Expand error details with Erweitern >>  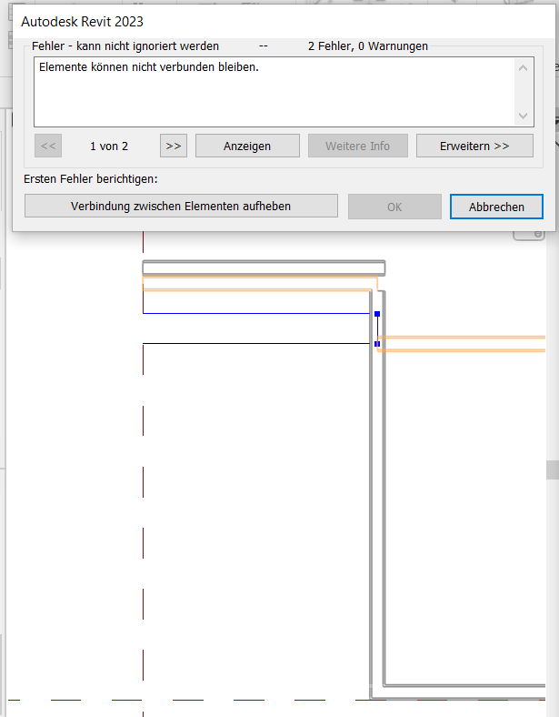pos(474,146)
